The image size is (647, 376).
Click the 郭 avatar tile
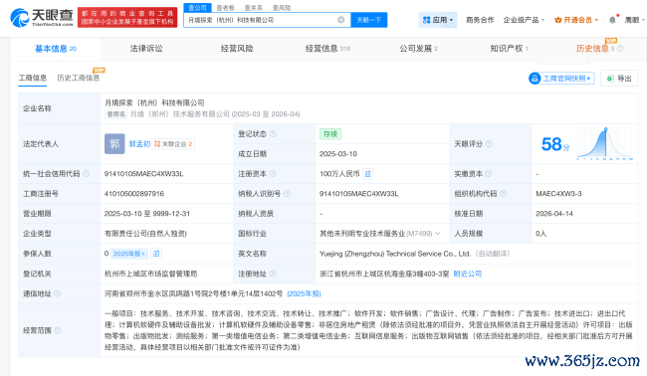pos(114,144)
